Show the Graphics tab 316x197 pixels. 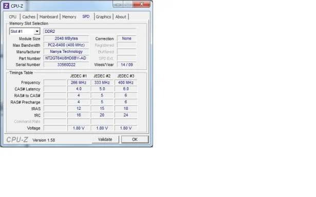click(x=103, y=17)
